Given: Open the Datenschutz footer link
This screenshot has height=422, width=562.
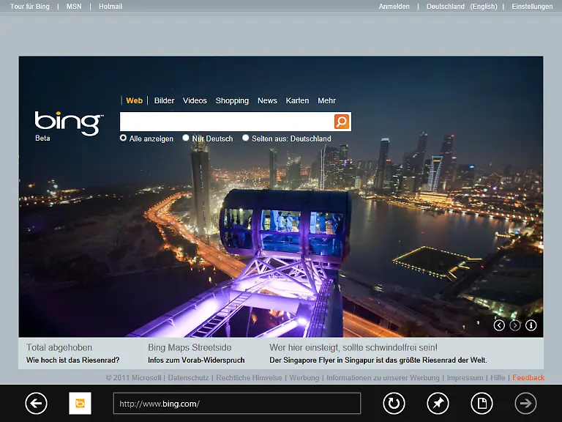Looking at the screenshot, I should (x=188, y=377).
